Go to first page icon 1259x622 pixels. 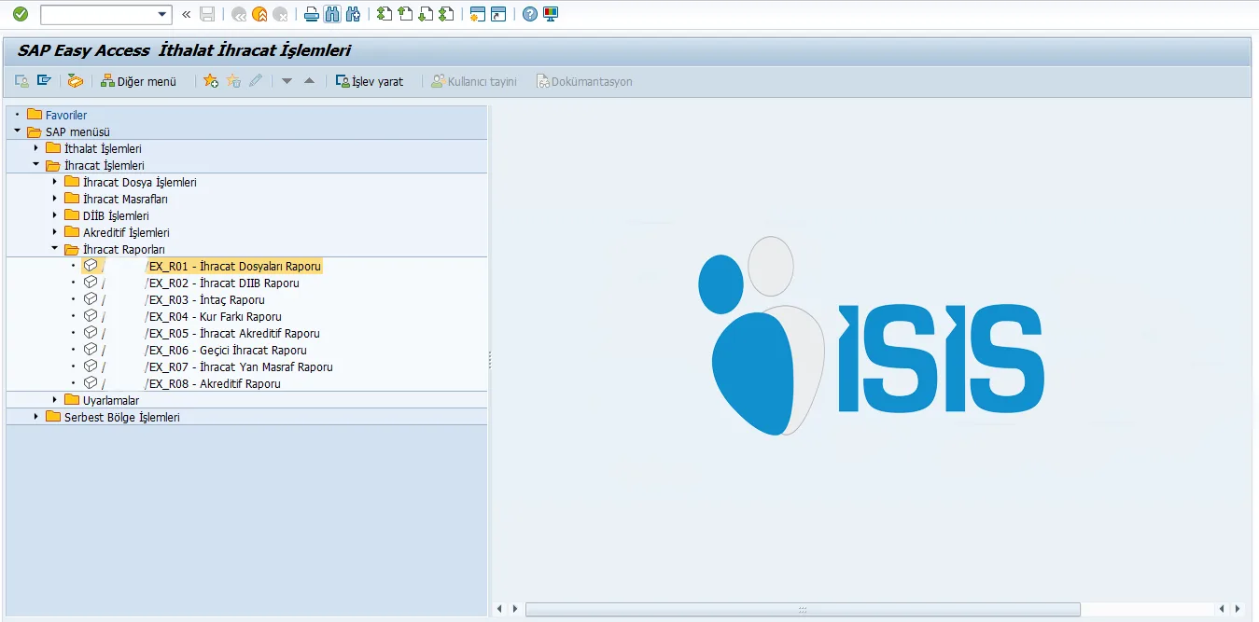[x=385, y=14]
